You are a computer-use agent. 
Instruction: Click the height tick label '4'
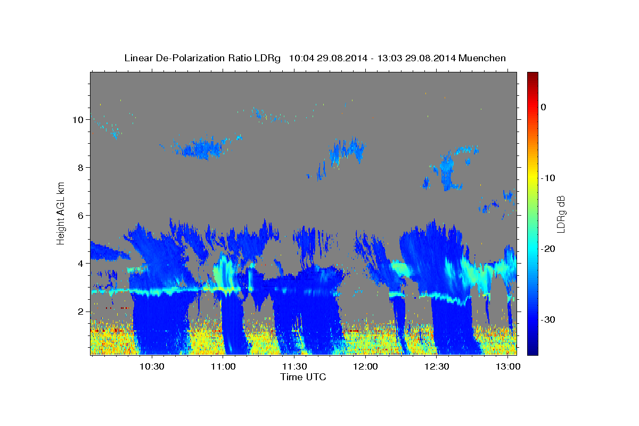click(80, 263)
